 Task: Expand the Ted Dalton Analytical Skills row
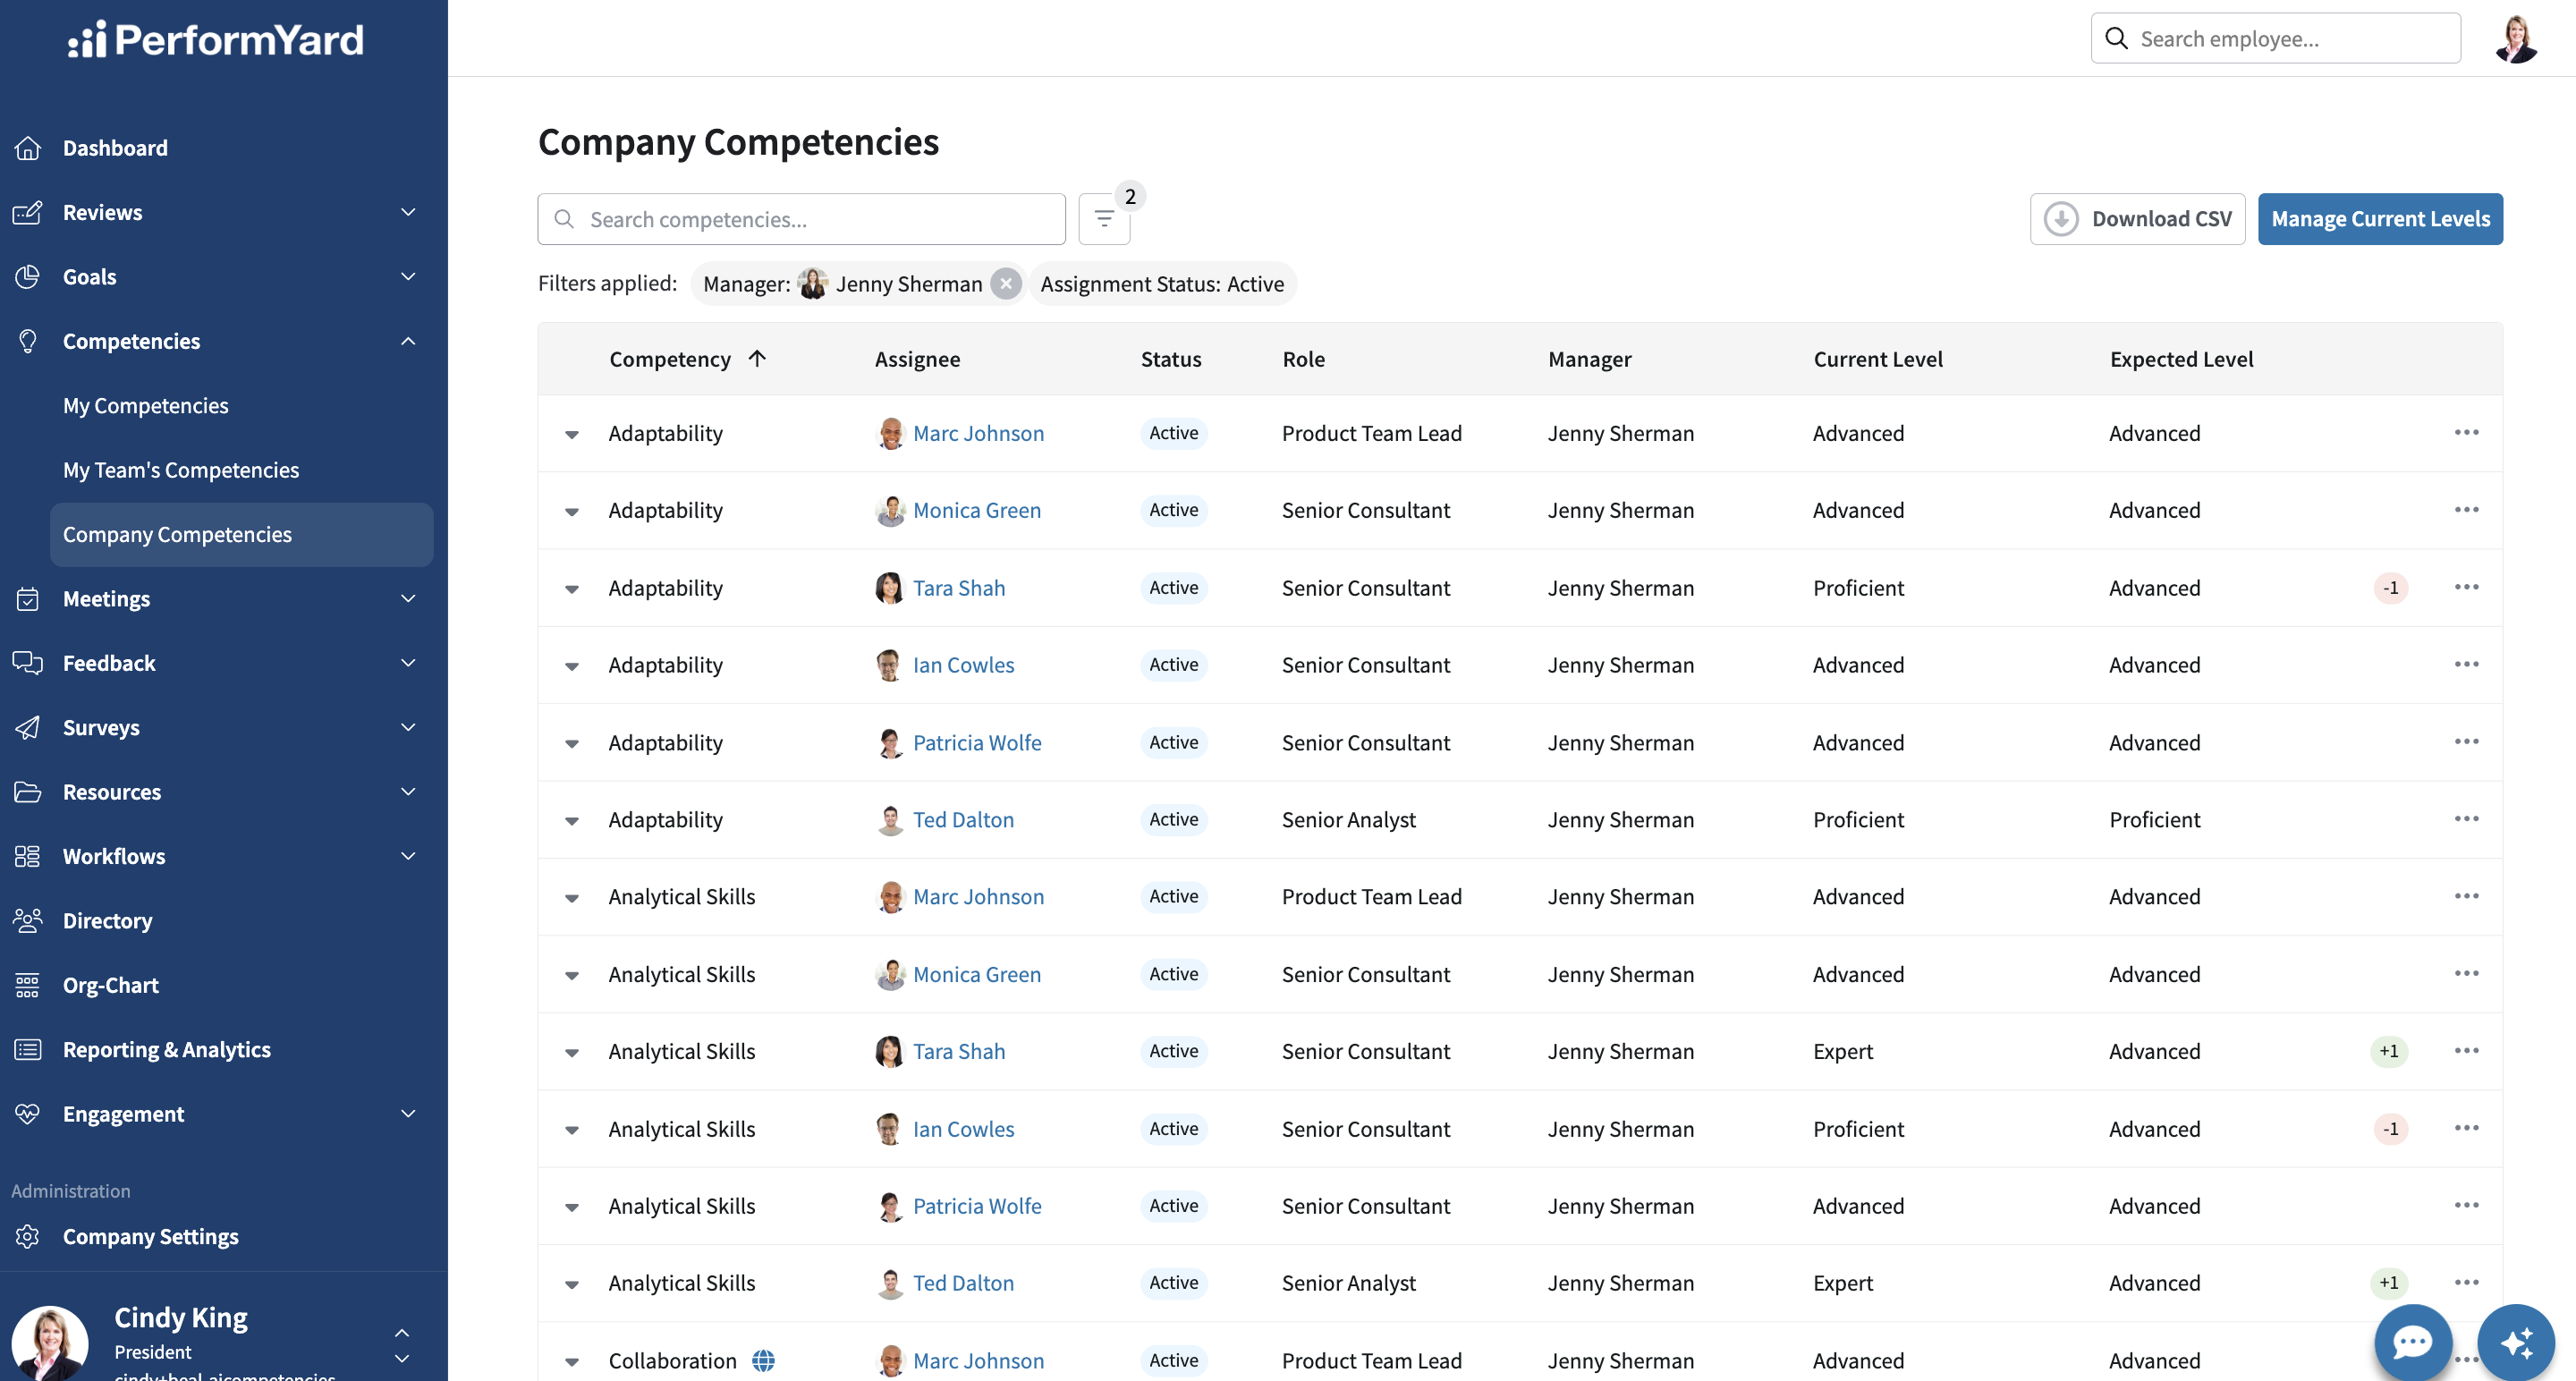572,1284
